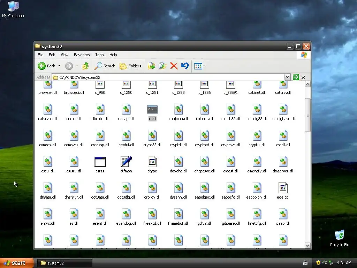The height and width of the screenshot is (268, 357).
Task: Open the View menu
Action: (x=64, y=55)
